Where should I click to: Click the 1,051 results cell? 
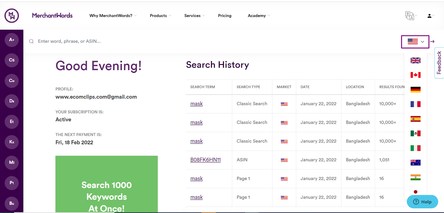[384, 160]
